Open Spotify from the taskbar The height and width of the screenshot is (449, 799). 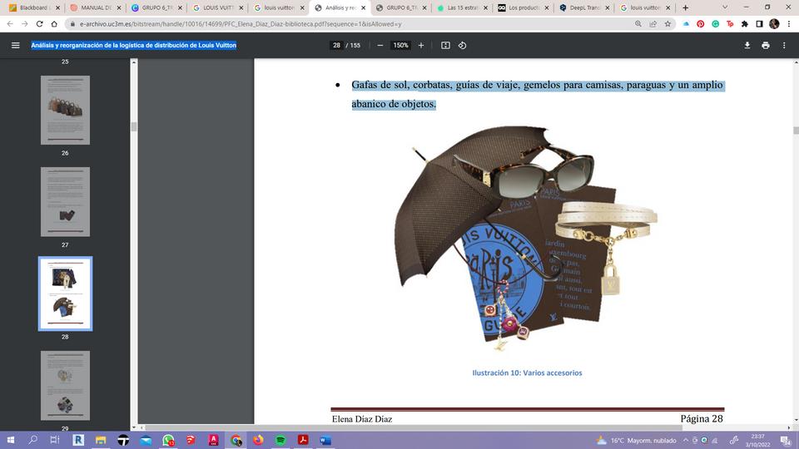(280, 440)
